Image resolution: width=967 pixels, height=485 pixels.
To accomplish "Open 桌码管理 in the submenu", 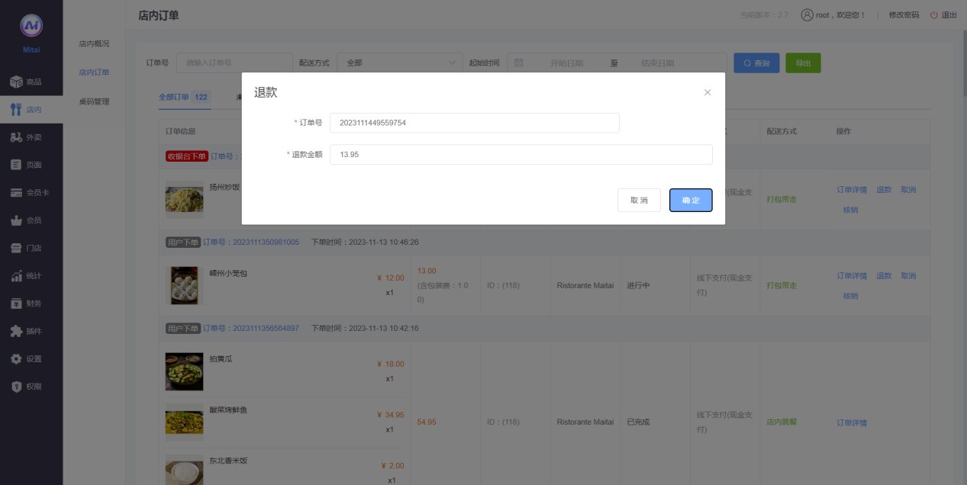I will [94, 101].
